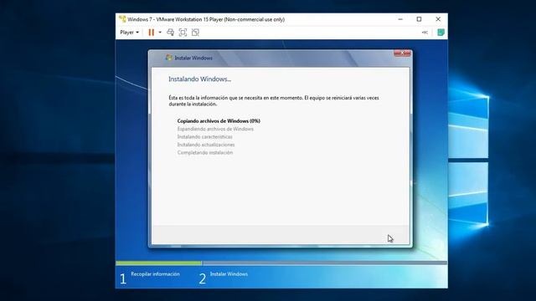Switch to Unity mode in VMware Player

195,33
